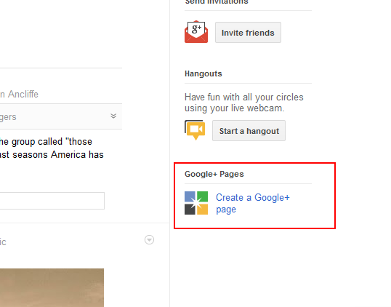This screenshot has width=391, height=307.
Task: Open the post photo thumbnail
Action: point(52,287)
